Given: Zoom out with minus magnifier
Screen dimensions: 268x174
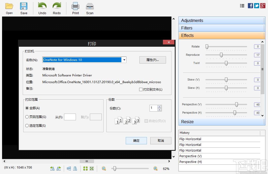Looking at the screenshot, I should coord(104,169).
